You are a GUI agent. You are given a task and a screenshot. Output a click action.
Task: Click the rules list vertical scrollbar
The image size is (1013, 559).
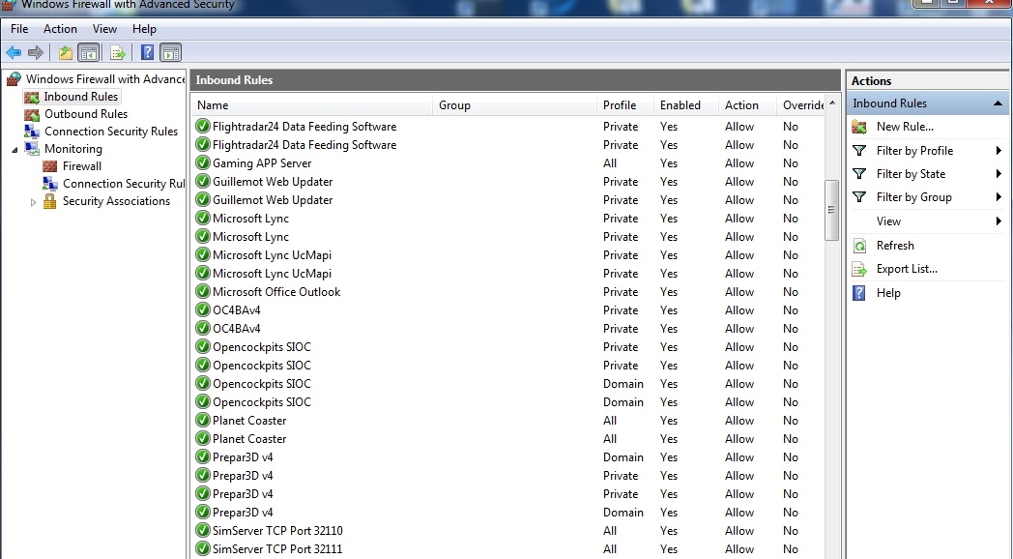[831, 213]
